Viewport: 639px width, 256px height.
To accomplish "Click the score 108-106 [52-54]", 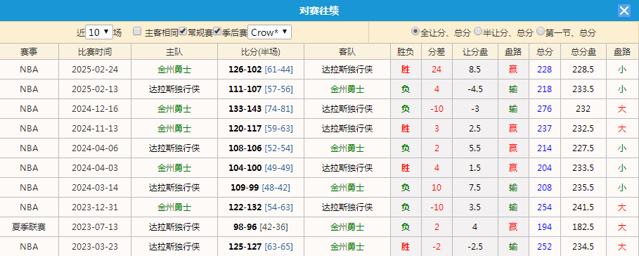I will (261, 148).
